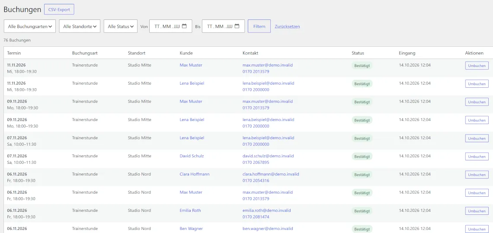Click Umbuchen in the Clara Hoffmann row
Screen dimensions: 493x233
(x=477, y=175)
